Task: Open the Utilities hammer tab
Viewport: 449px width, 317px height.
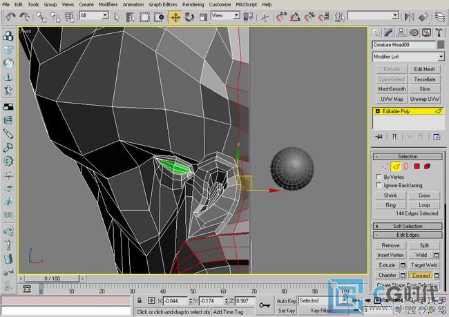Action: point(439,32)
